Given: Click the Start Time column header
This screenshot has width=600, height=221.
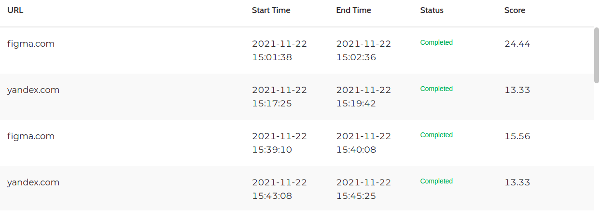Looking at the screenshot, I should click(x=271, y=10).
